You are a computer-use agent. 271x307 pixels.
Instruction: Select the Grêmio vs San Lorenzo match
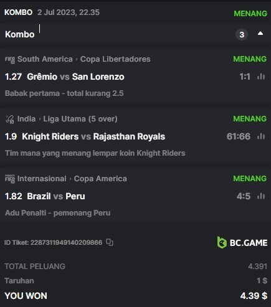pos(75,77)
